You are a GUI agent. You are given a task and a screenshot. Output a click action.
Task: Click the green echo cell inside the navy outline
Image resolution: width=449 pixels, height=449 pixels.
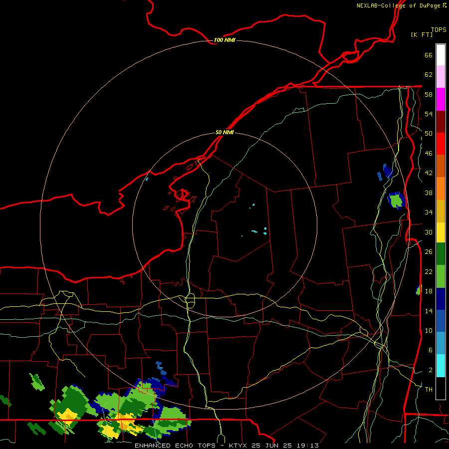[x=397, y=201]
